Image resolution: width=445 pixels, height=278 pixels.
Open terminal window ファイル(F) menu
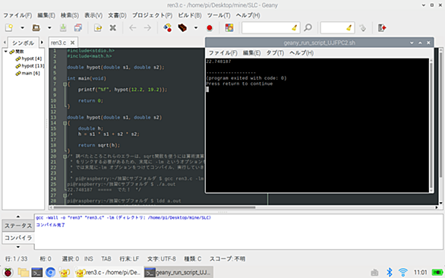click(223, 53)
